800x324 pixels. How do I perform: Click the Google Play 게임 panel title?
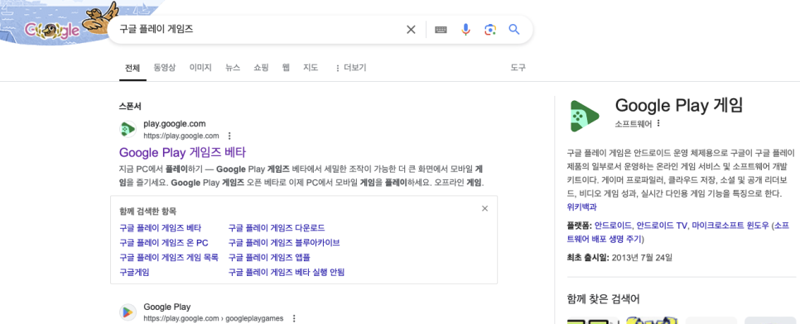679,106
